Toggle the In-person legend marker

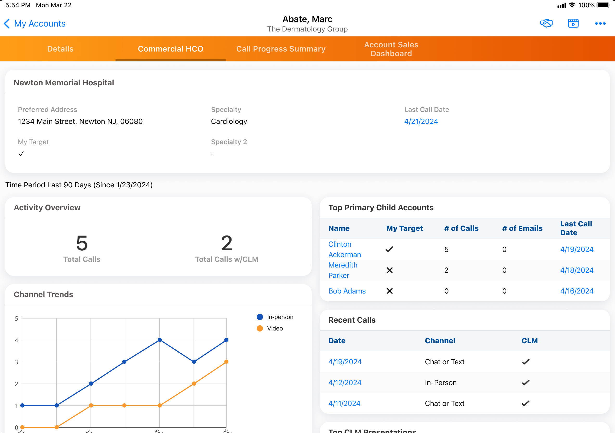[x=260, y=317]
